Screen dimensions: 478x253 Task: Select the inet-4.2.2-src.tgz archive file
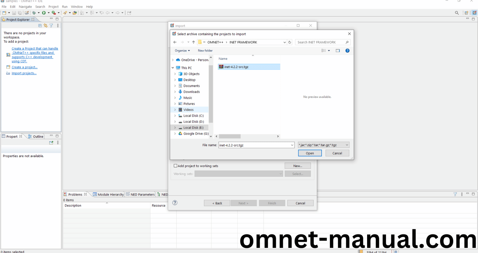(x=237, y=67)
